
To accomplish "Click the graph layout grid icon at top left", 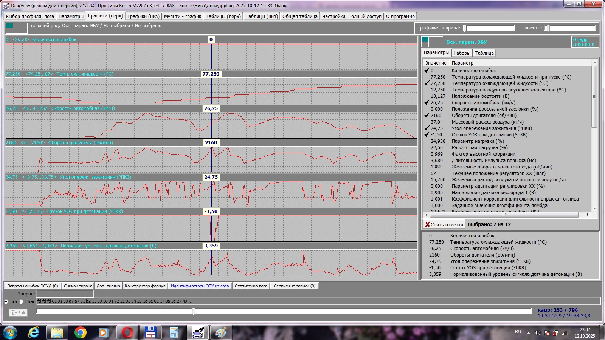I will (x=16, y=28).
